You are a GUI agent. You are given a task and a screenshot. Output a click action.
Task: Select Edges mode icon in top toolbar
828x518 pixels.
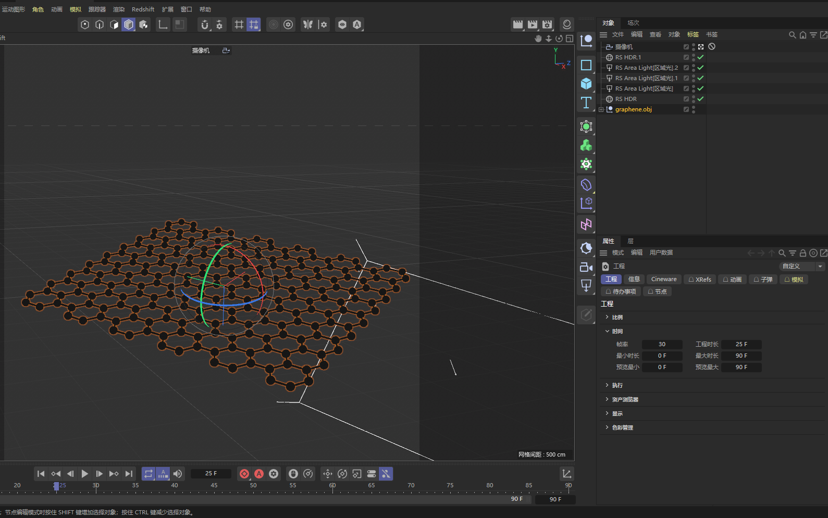pyautogui.click(x=100, y=24)
